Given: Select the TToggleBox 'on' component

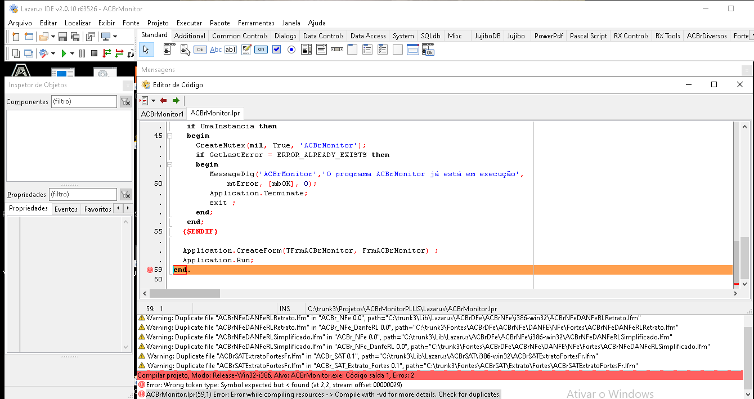Looking at the screenshot, I should 261,50.
